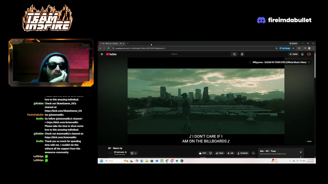
Task: Dismiss the Willyynova up-next notification
Action: coord(309,62)
